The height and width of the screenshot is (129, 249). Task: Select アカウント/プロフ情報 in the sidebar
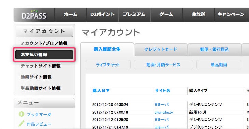44,43
